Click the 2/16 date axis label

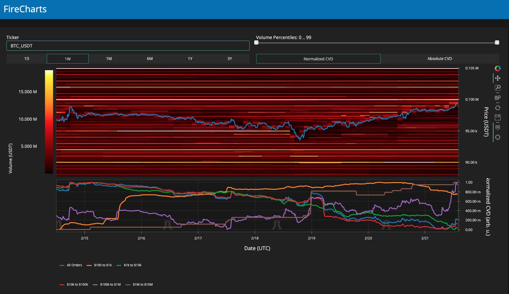point(141,238)
